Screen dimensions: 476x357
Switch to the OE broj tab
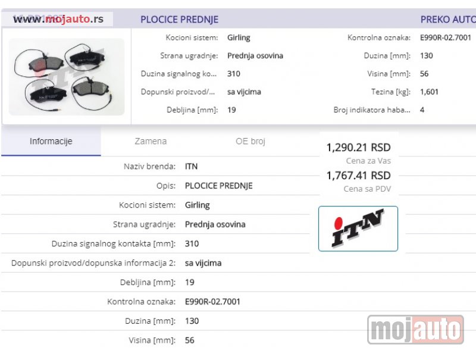click(250, 142)
